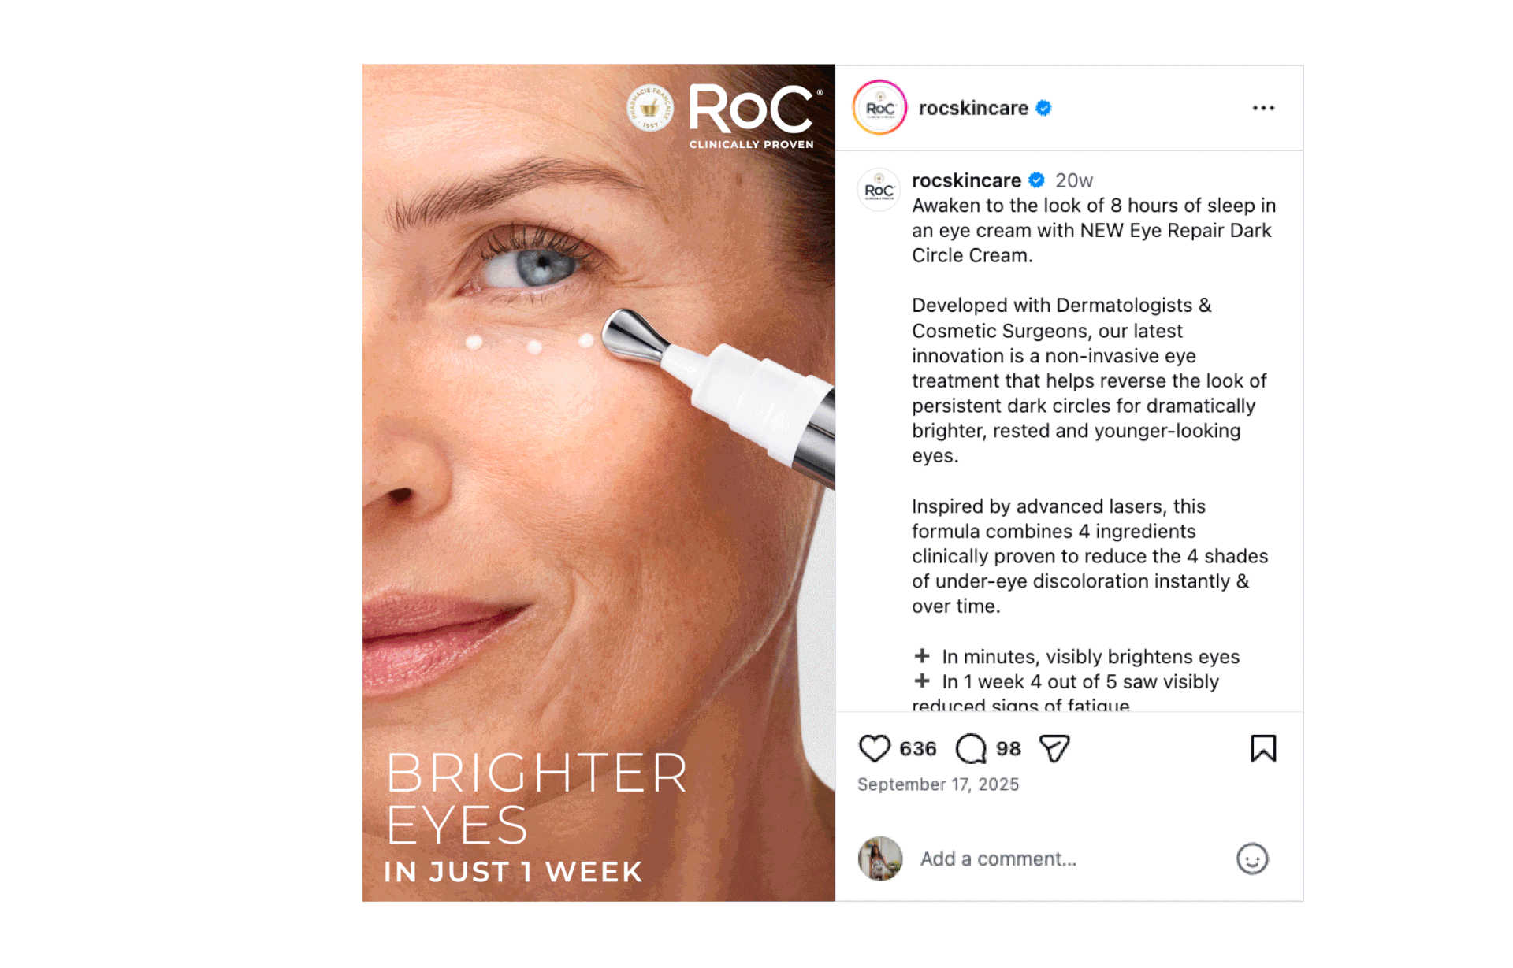Viewport: 1513px width, 968px height.
Task: Open rocskincare profile from caption username
Action: point(966,180)
